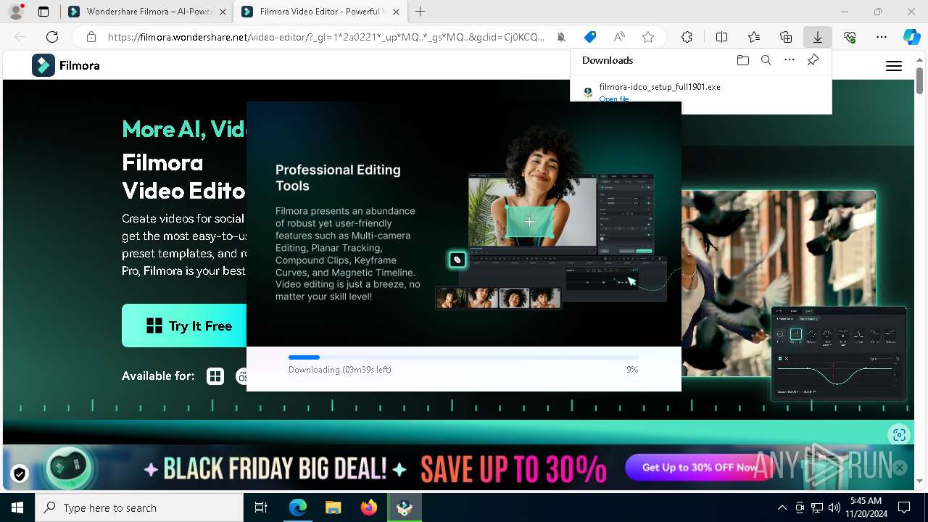Image resolution: width=928 pixels, height=522 pixels.
Task: Click the installer download progress bar
Action: coord(463,357)
